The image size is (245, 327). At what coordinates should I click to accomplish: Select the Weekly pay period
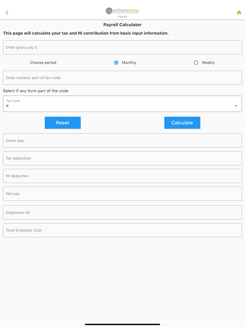[x=196, y=63]
